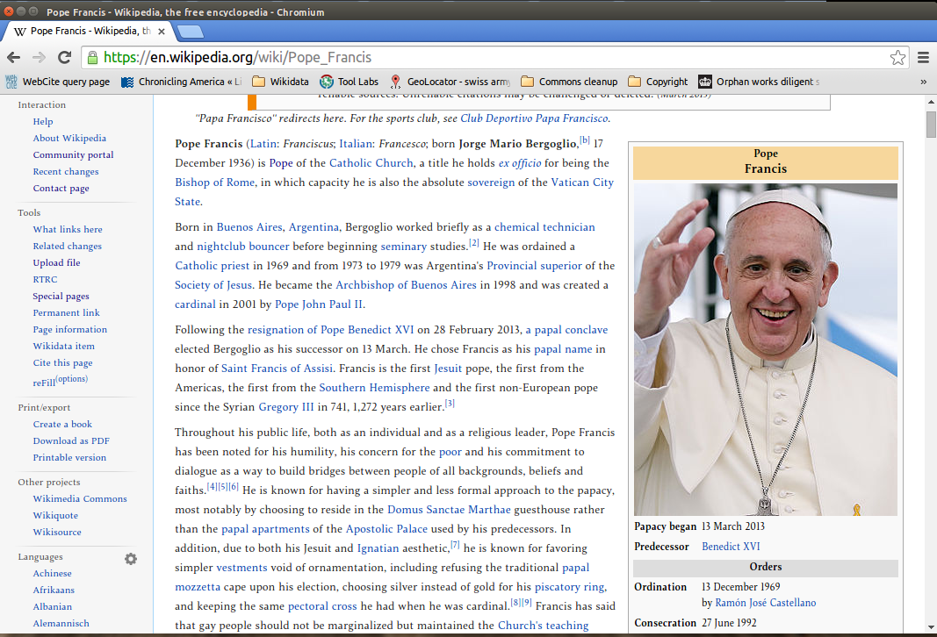Get the Permanent link
Viewport: 937px width, 637px height.
(x=67, y=313)
